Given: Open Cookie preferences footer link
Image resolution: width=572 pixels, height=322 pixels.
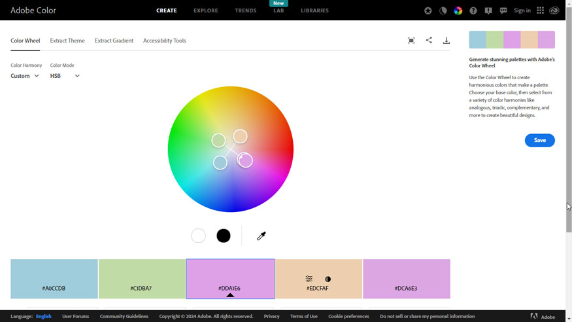Looking at the screenshot, I should click(348, 317).
